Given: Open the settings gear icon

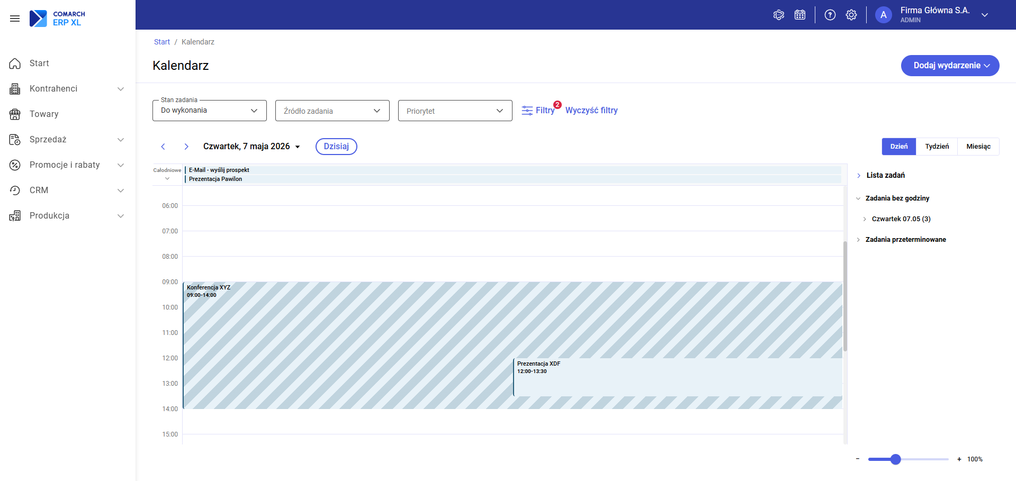Looking at the screenshot, I should tap(851, 15).
